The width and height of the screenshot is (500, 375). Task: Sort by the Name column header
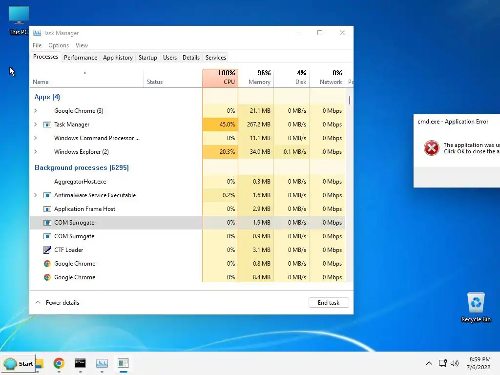[87, 79]
